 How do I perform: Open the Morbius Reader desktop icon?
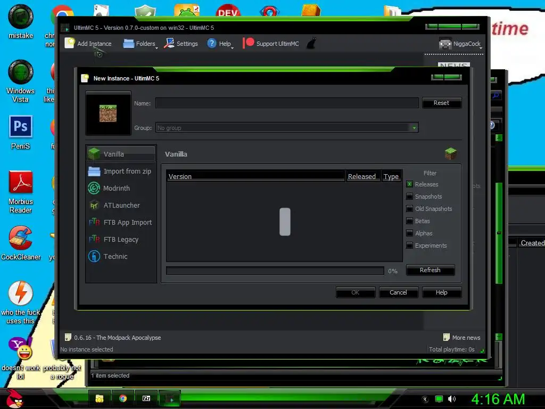click(21, 192)
